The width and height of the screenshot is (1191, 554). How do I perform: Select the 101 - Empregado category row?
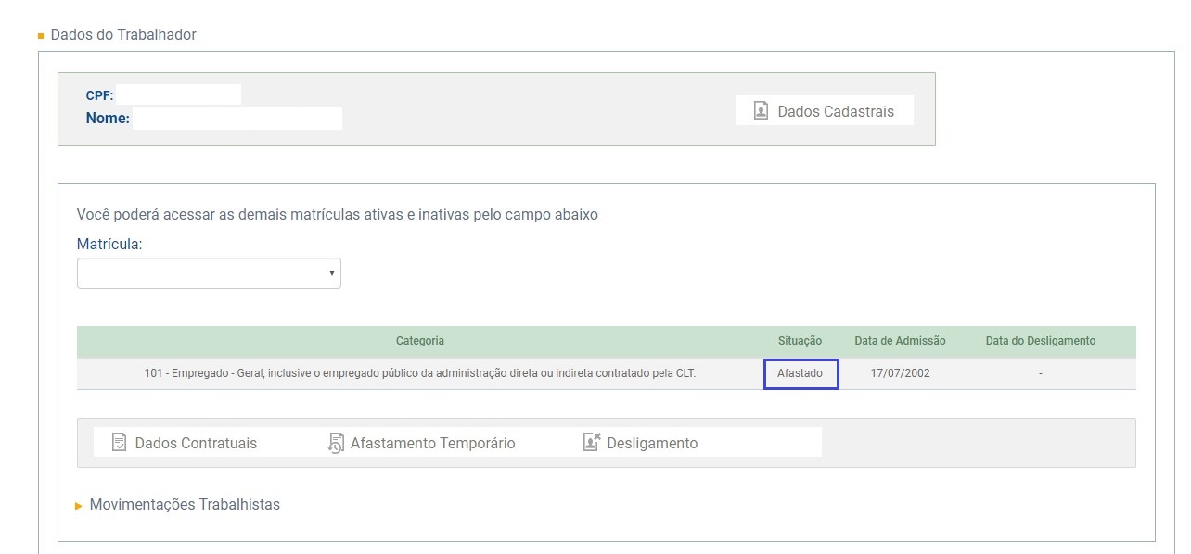[419, 374]
